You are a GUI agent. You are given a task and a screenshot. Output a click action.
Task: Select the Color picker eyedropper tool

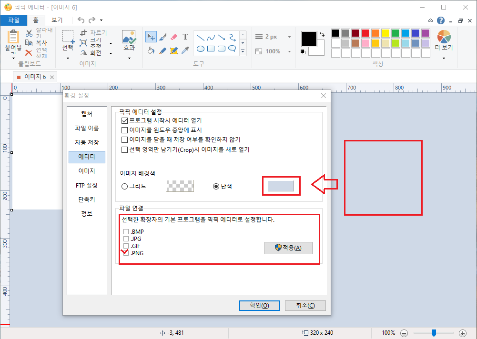185,50
